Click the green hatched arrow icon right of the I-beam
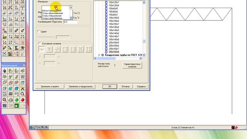 22,48
